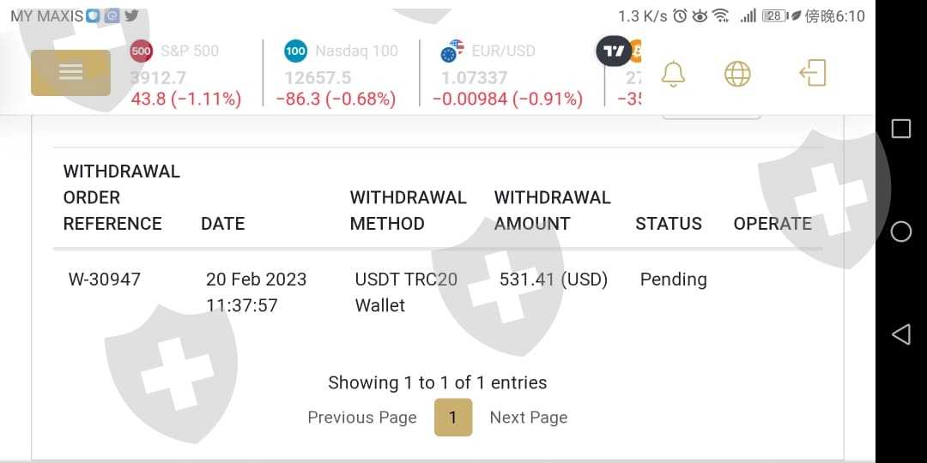
Task: Sort by Withdrawal Order Reference column
Action: pos(121,197)
